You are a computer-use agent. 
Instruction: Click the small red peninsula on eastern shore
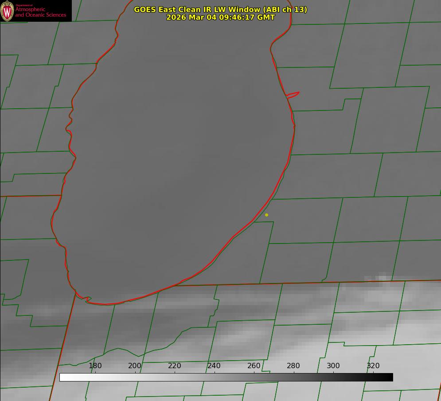pyautogui.click(x=293, y=94)
